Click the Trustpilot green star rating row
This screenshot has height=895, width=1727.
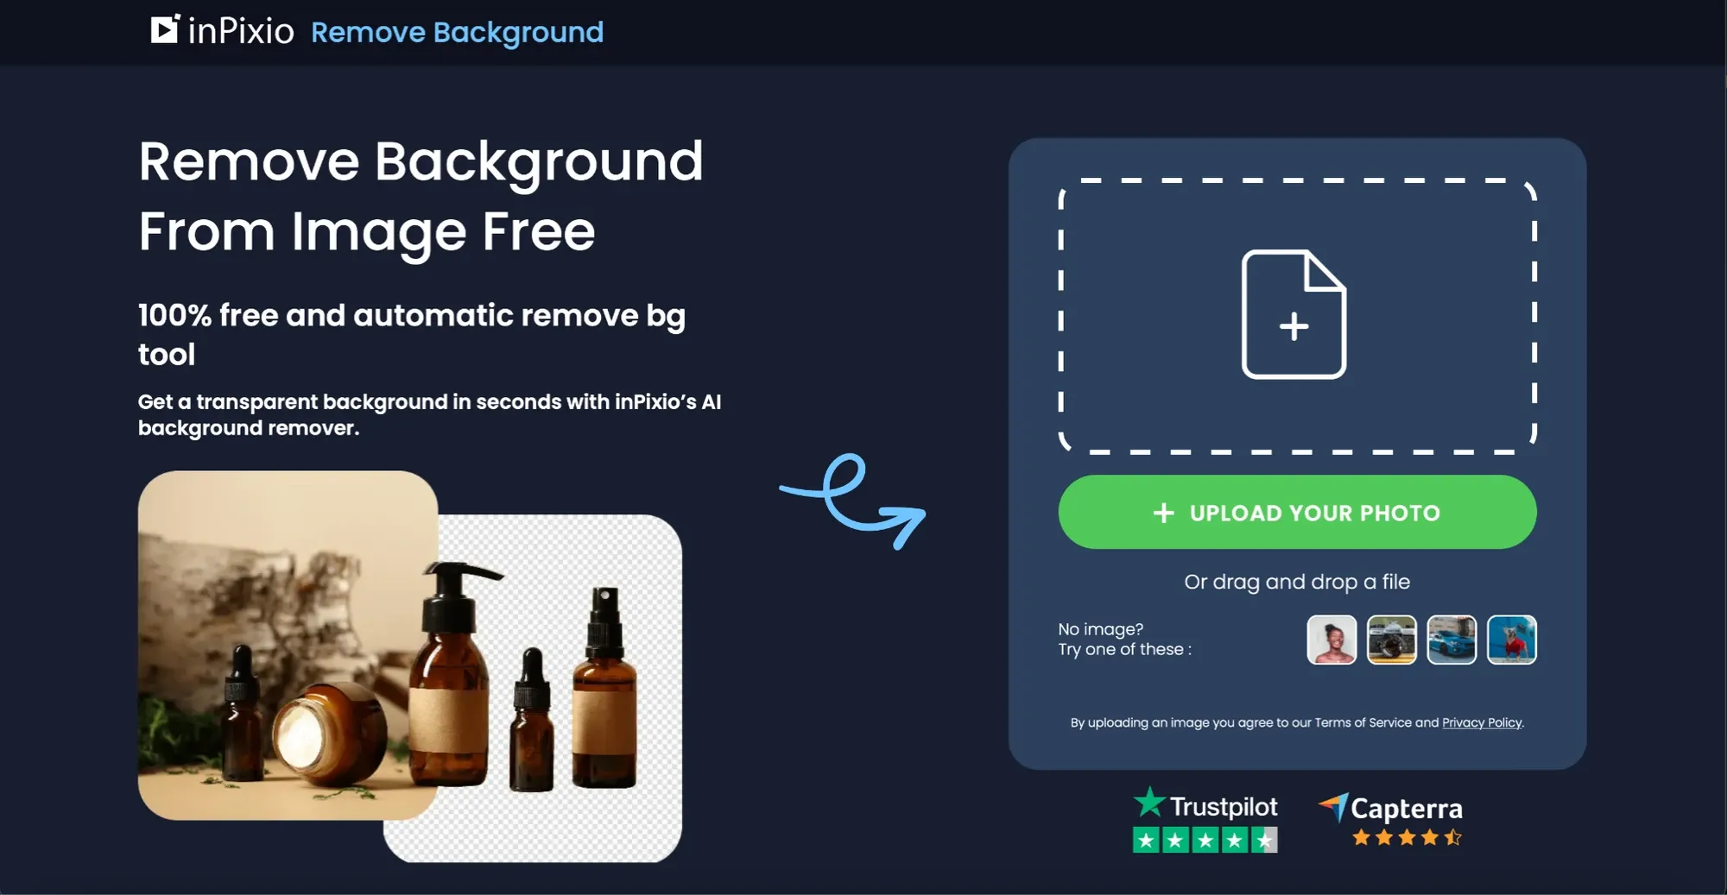(1205, 840)
